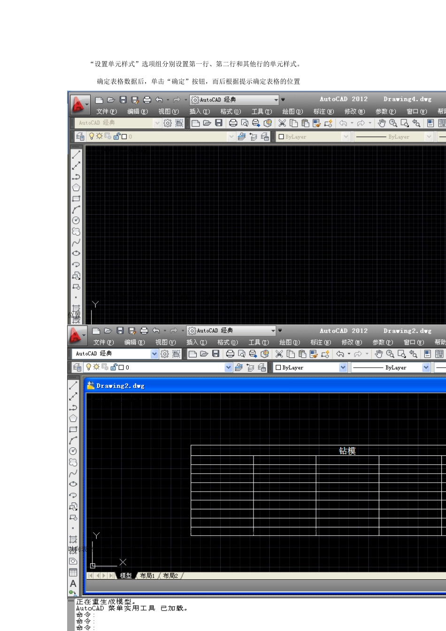The width and height of the screenshot is (446, 631).
Task: Select the Arc tool in Drawing2 window
Action: (73, 440)
